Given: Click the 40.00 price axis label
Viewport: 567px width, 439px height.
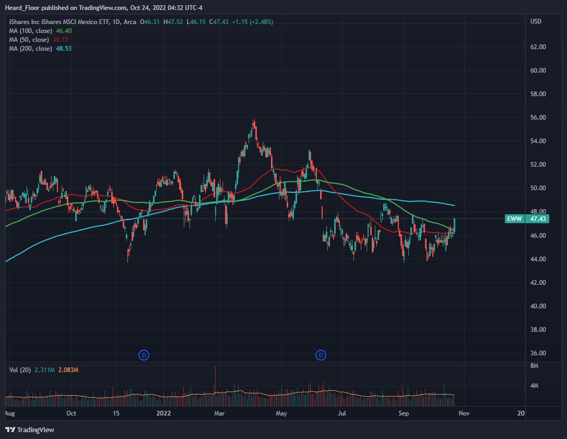Looking at the screenshot, I should [538, 306].
